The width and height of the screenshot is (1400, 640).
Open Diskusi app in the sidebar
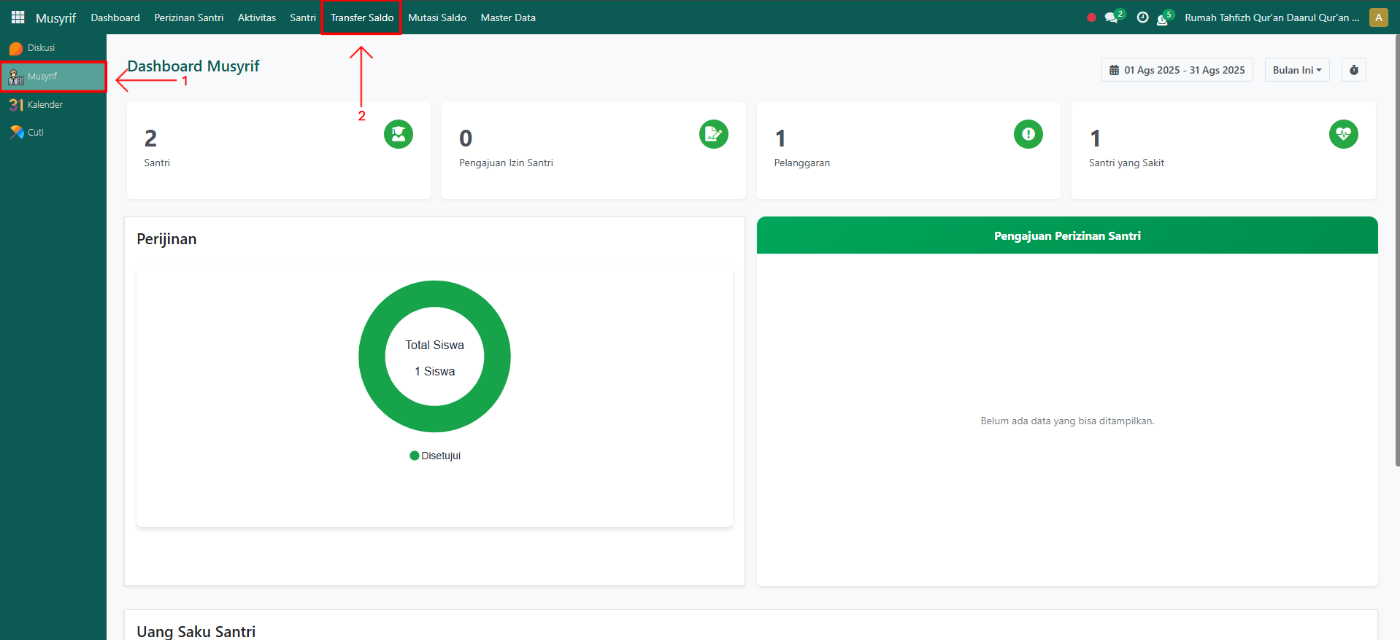[41, 48]
